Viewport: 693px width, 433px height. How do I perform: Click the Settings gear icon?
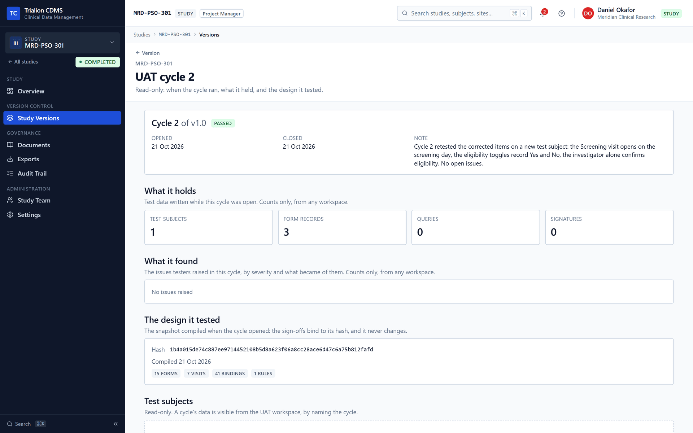10,215
